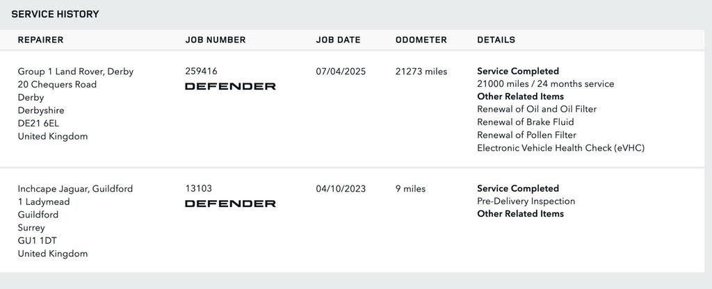Click the 9 miles odometer reading

[410, 189]
